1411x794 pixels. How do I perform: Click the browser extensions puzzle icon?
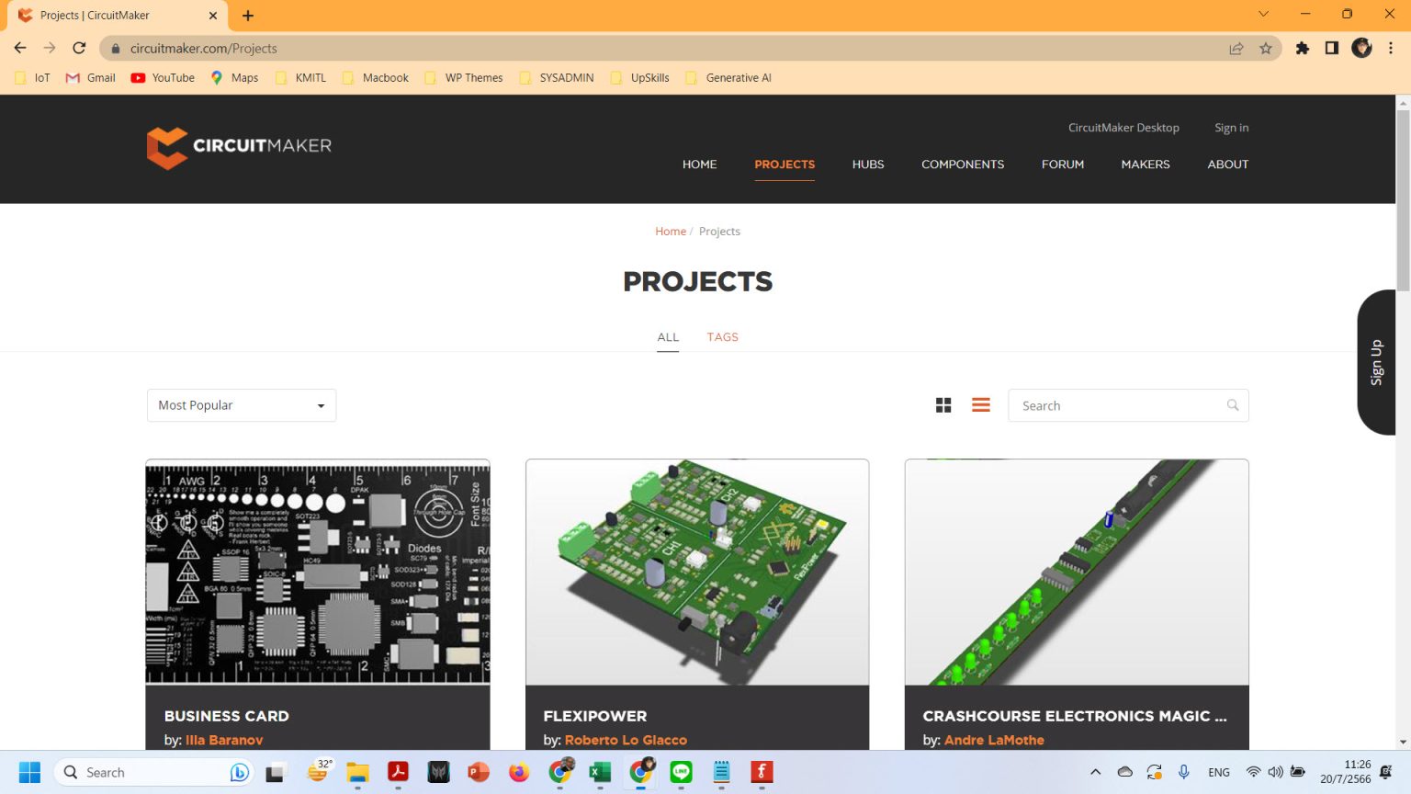pyautogui.click(x=1303, y=48)
